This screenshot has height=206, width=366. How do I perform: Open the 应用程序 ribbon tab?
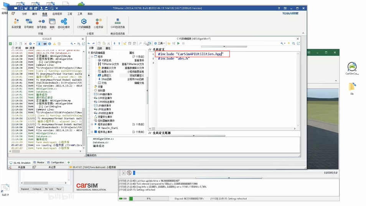pyautogui.click(x=57, y=14)
